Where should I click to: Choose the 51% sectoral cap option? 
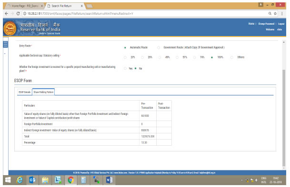177,57
